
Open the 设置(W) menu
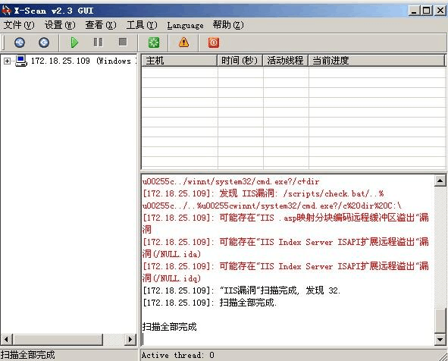[x=60, y=25]
